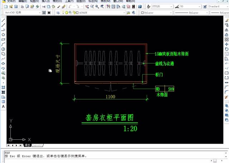Create a new drawing via QNew icon
Screen dimensions: 229x163
6,6
